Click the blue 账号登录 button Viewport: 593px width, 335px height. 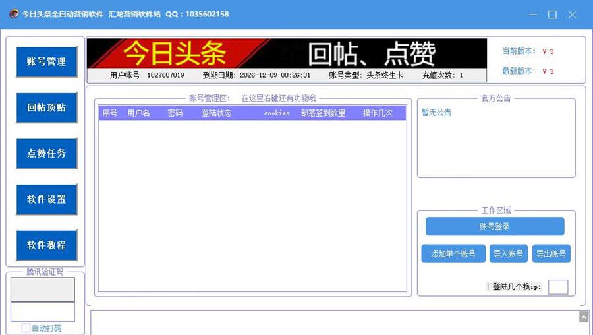[x=495, y=226]
